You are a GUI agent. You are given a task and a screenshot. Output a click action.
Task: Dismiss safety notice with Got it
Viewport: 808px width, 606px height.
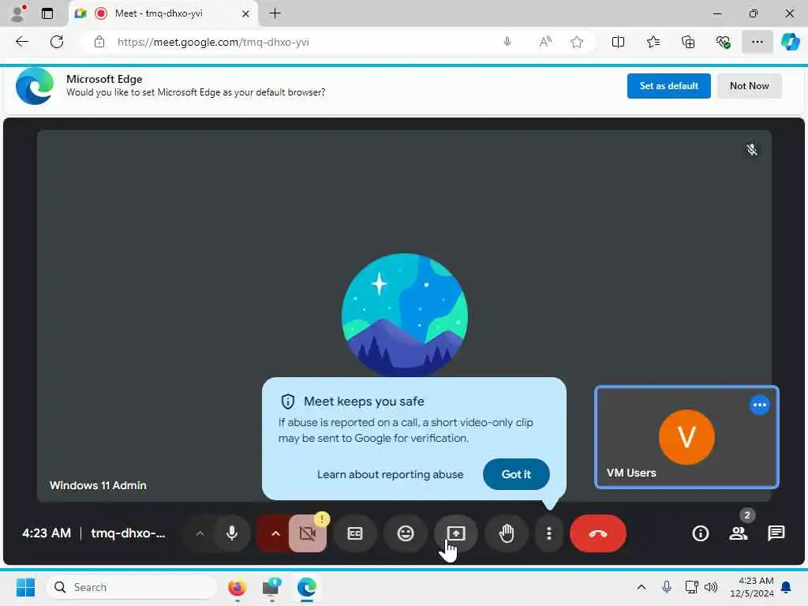(x=516, y=474)
